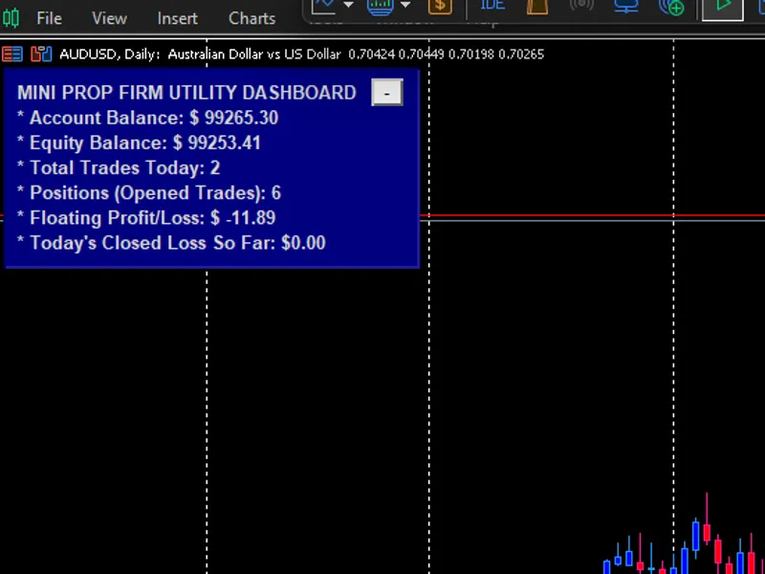This screenshot has height=574, width=765.
Task: Minimize the dashboard with the '-' button
Action: 387,92
